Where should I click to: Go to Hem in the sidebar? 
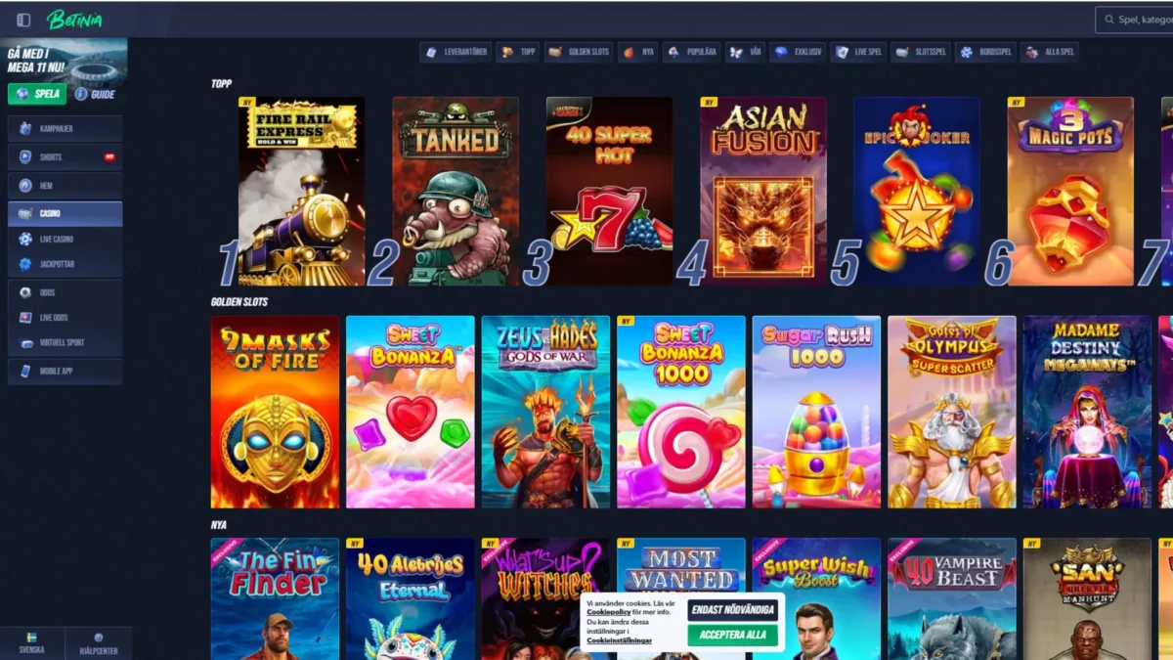(65, 185)
